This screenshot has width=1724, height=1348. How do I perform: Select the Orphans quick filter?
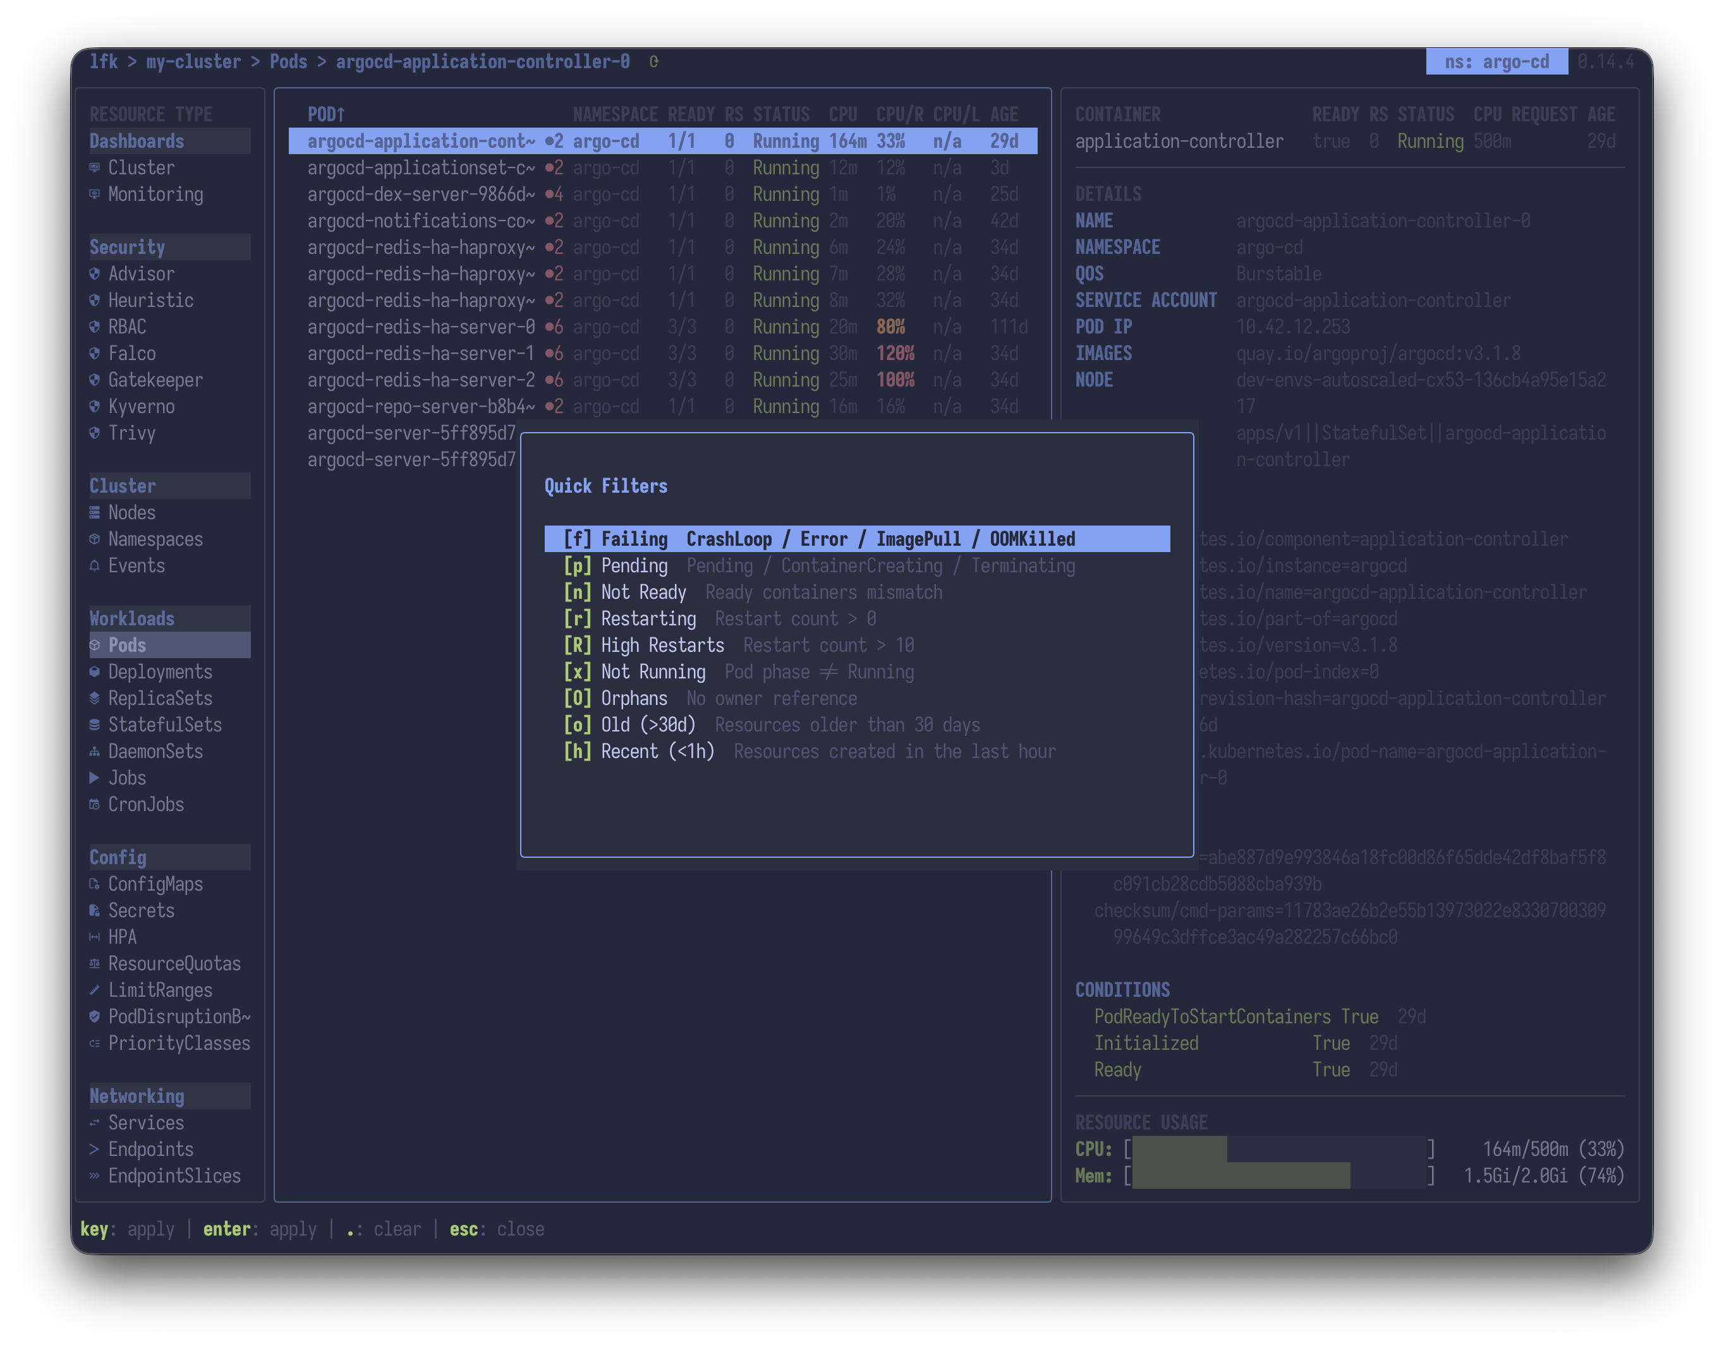pyautogui.click(x=856, y=699)
